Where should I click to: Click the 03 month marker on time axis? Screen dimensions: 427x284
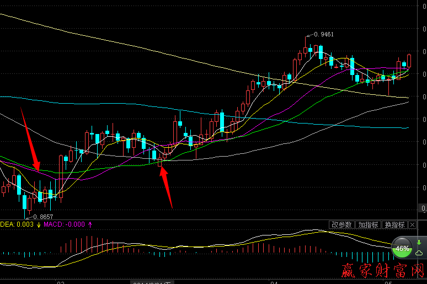(x=61, y=282)
